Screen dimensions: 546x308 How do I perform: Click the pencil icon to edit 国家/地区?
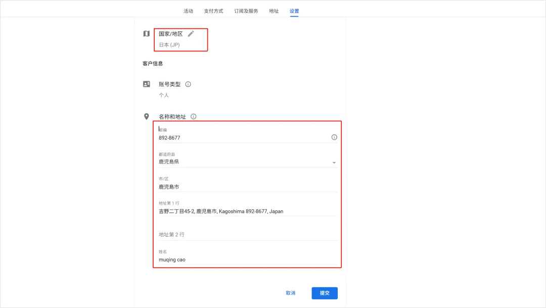click(191, 33)
